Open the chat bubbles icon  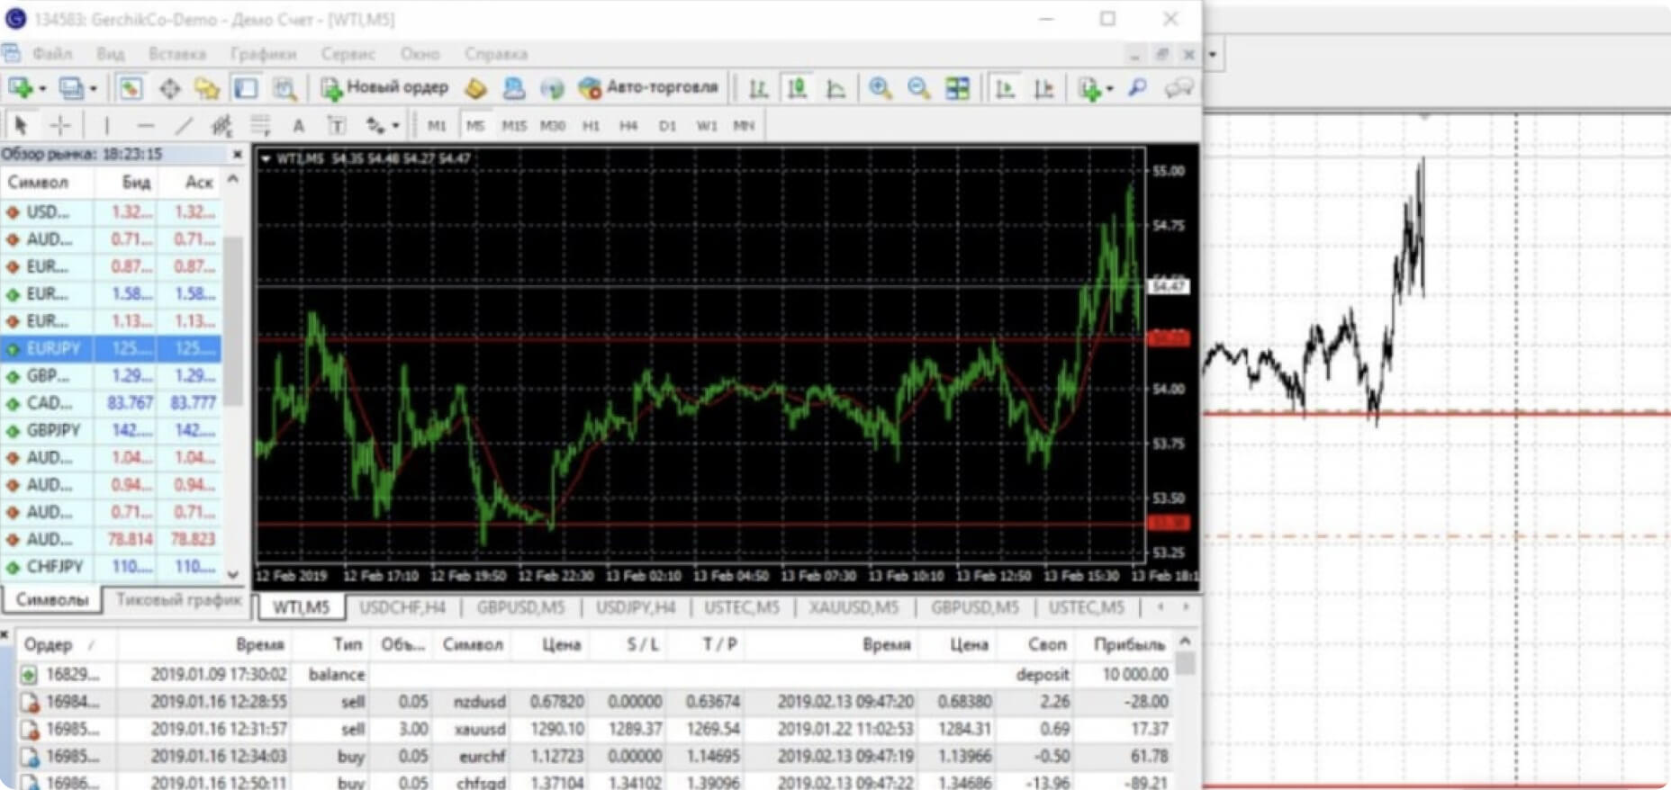point(1179,88)
